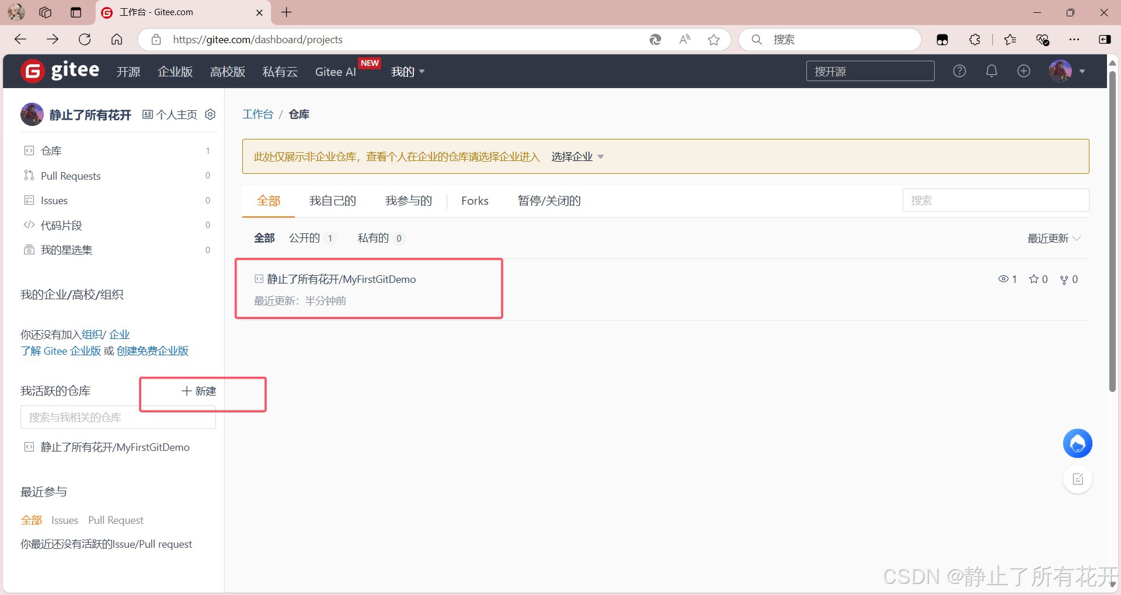Click the 新建 repository button
The image size is (1121, 595).
pos(199,391)
